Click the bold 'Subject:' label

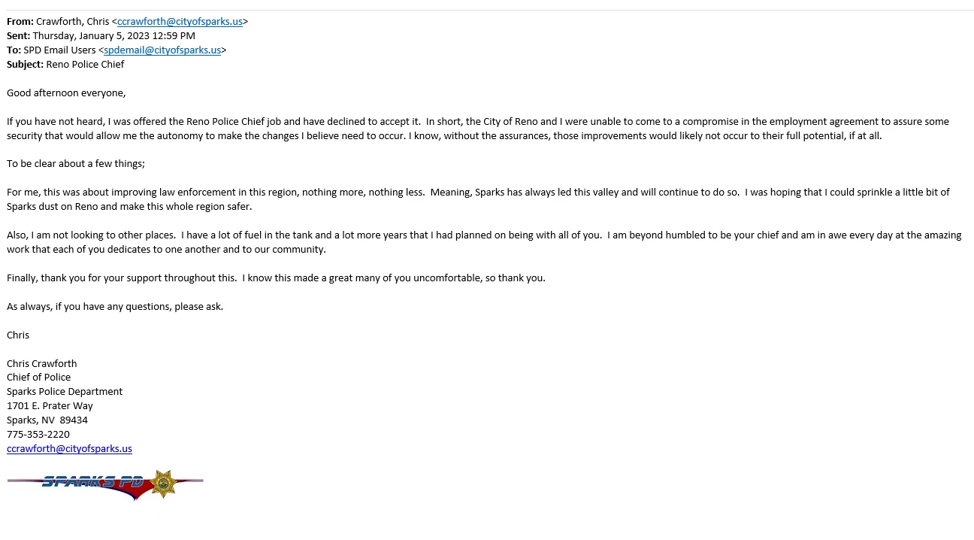tap(26, 65)
